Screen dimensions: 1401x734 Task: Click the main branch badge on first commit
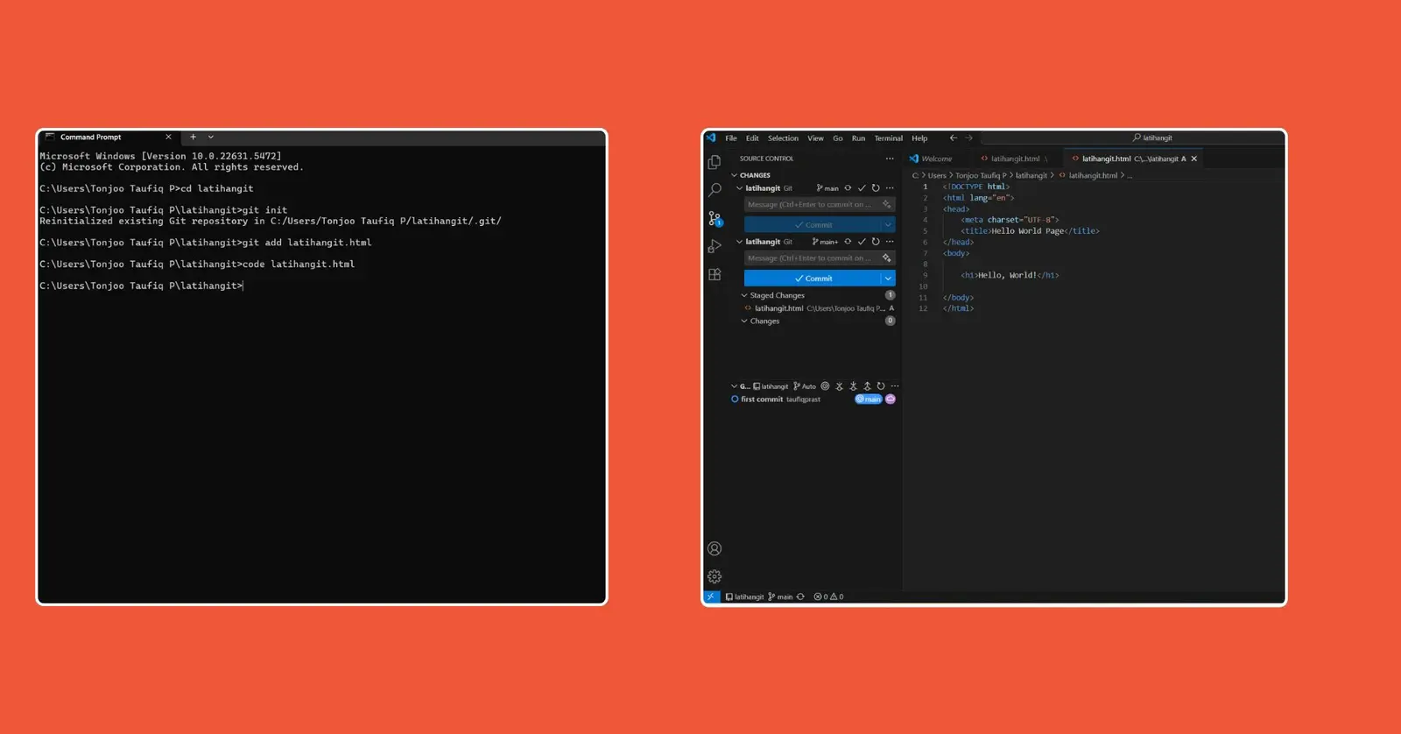coord(869,399)
